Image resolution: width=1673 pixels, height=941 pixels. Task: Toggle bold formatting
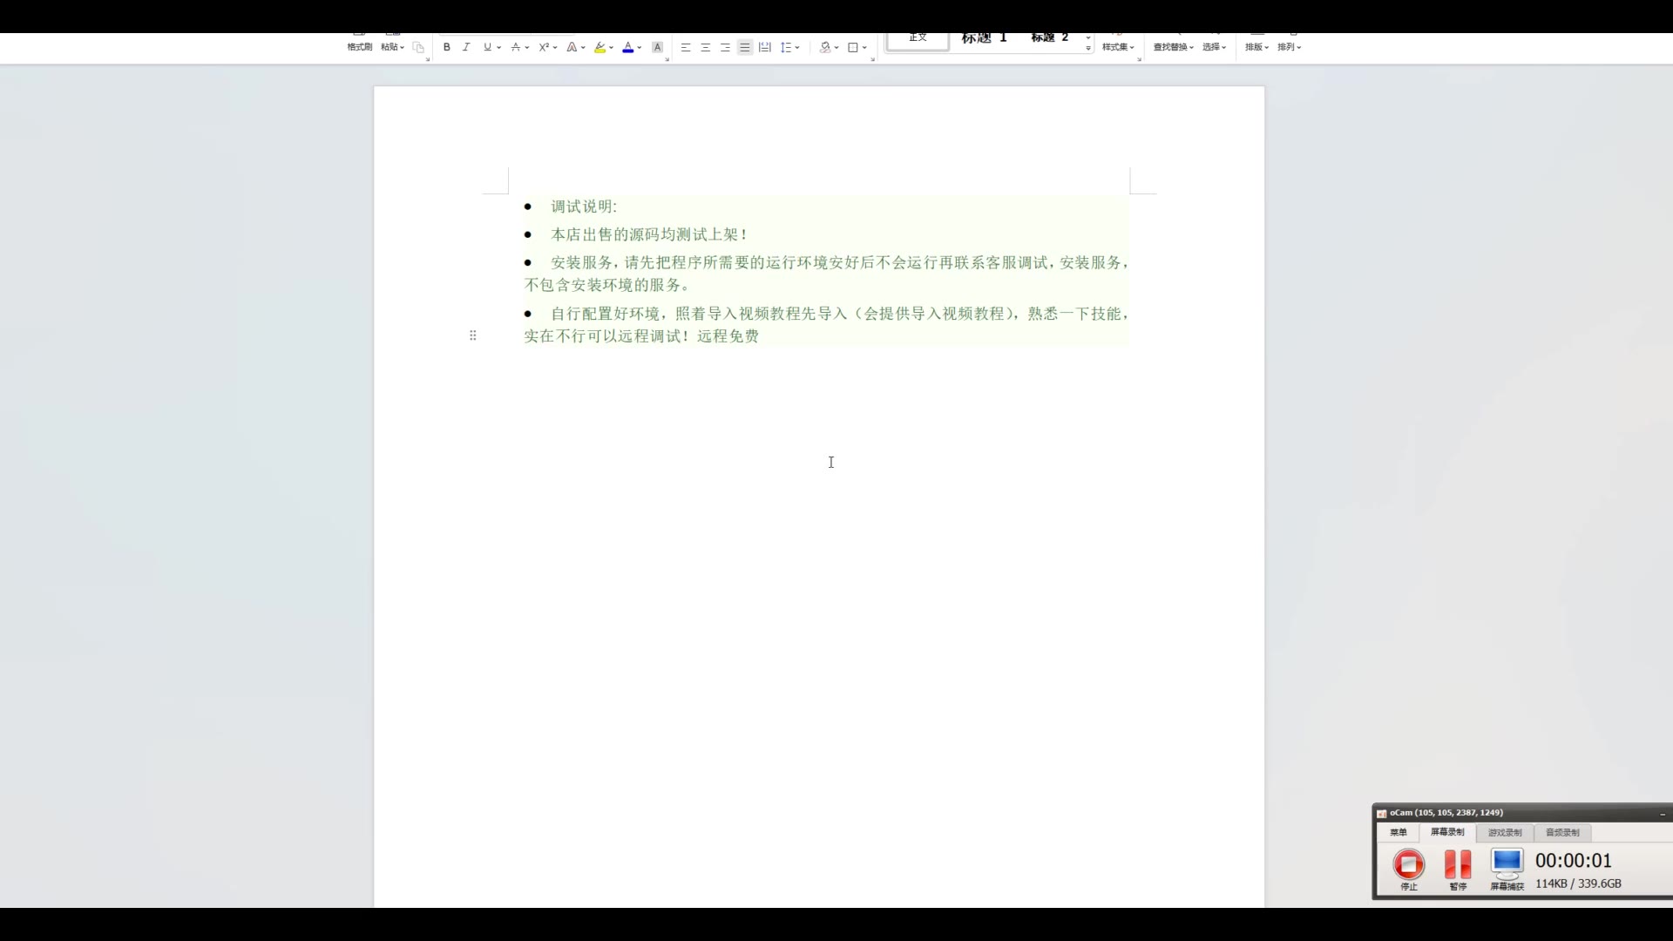pos(447,47)
